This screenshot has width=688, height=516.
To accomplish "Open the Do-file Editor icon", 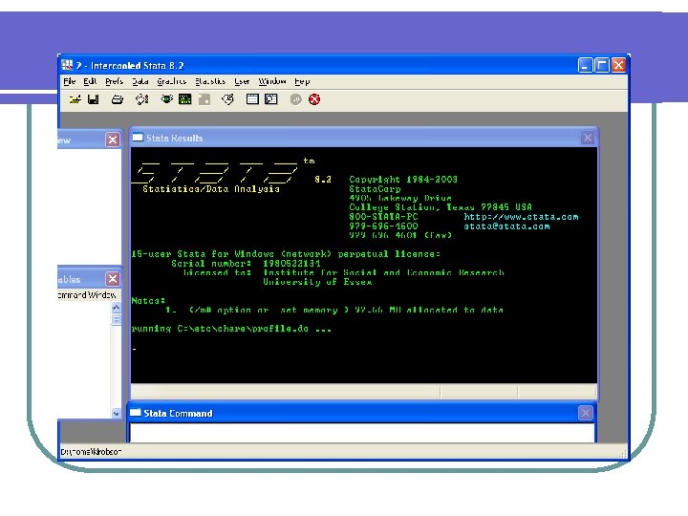I will click(x=227, y=99).
